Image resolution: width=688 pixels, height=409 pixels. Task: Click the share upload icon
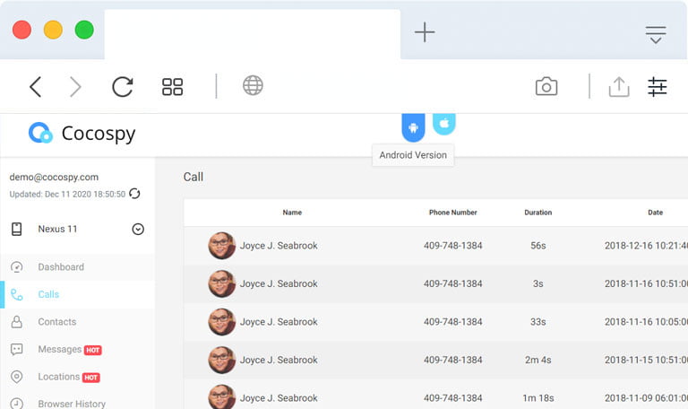(619, 86)
